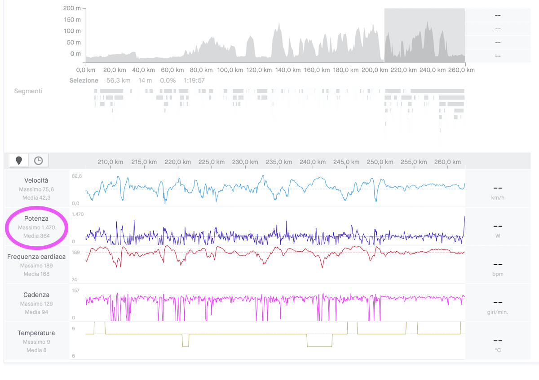The width and height of the screenshot is (539, 380).
Task: Click the km/h value readout panel
Action: pos(498,188)
